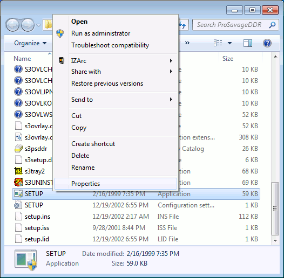Image resolution: width=284 pixels, height=278 pixels.
Task: Click the s3psddr catalog file icon
Action: tap(18, 148)
